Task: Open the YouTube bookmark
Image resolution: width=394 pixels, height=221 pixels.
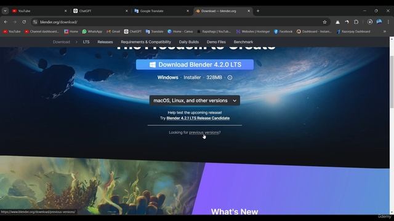Action: pos(12,31)
